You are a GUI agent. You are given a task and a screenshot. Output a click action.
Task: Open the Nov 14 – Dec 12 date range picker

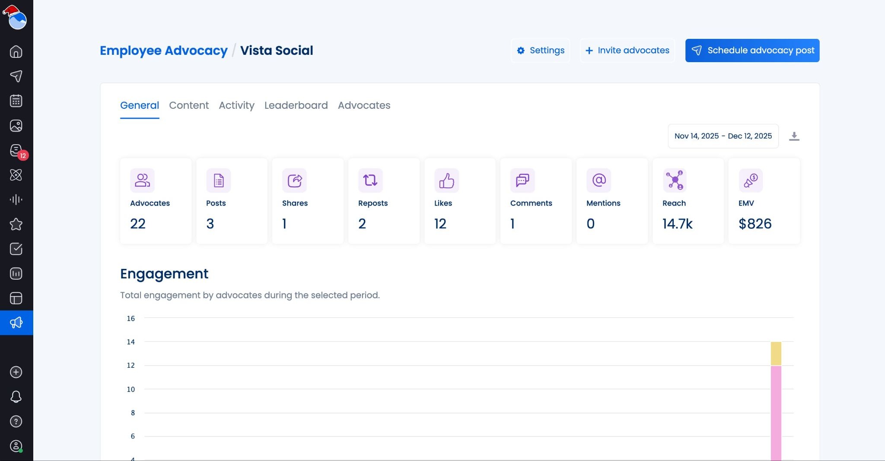723,136
